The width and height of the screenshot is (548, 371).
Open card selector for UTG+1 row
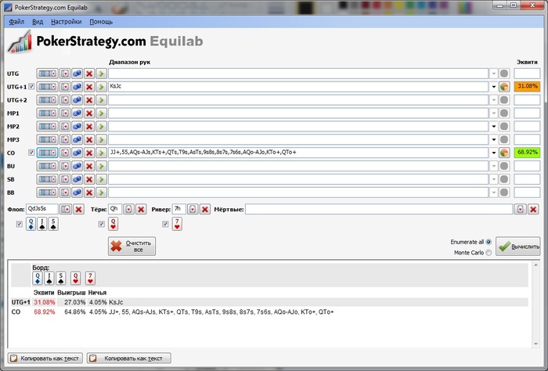pyautogui.click(x=65, y=87)
